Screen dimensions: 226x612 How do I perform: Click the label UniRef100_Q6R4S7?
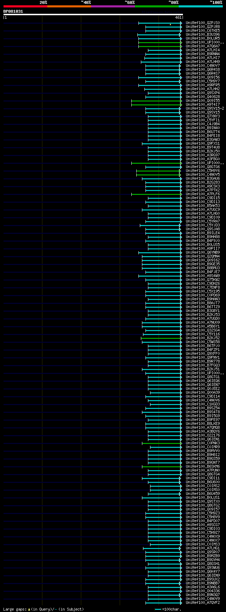[203, 73]
